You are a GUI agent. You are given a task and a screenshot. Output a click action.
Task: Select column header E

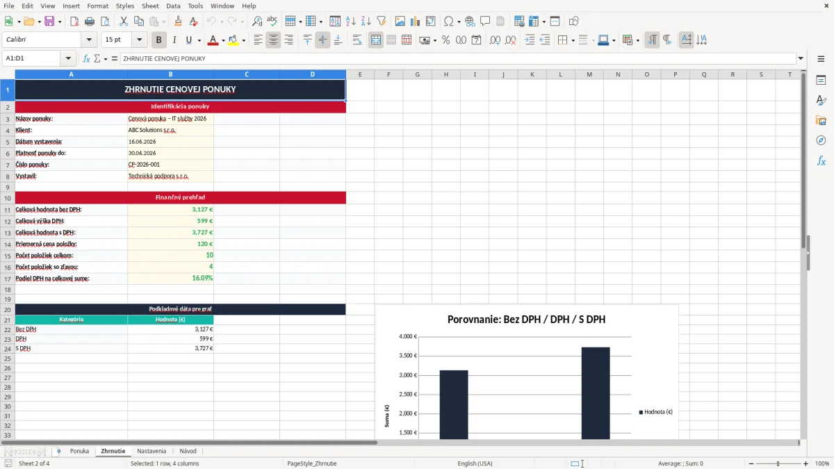click(x=360, y=74)
